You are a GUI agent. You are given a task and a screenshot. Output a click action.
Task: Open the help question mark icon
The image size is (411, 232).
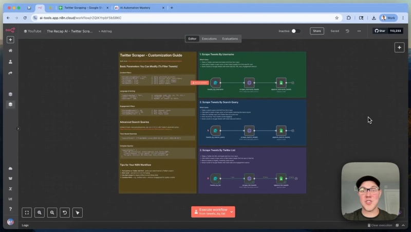click(x=10, y=209)
